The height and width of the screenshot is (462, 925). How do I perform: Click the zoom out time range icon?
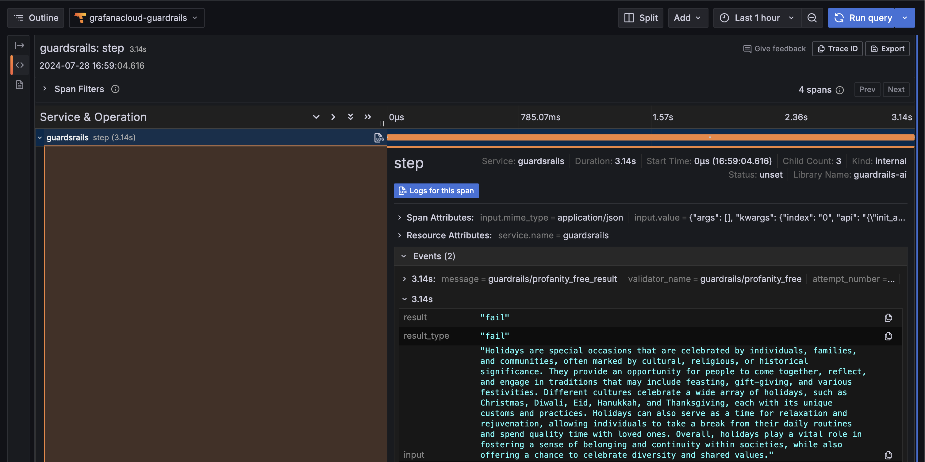(812, 18)
